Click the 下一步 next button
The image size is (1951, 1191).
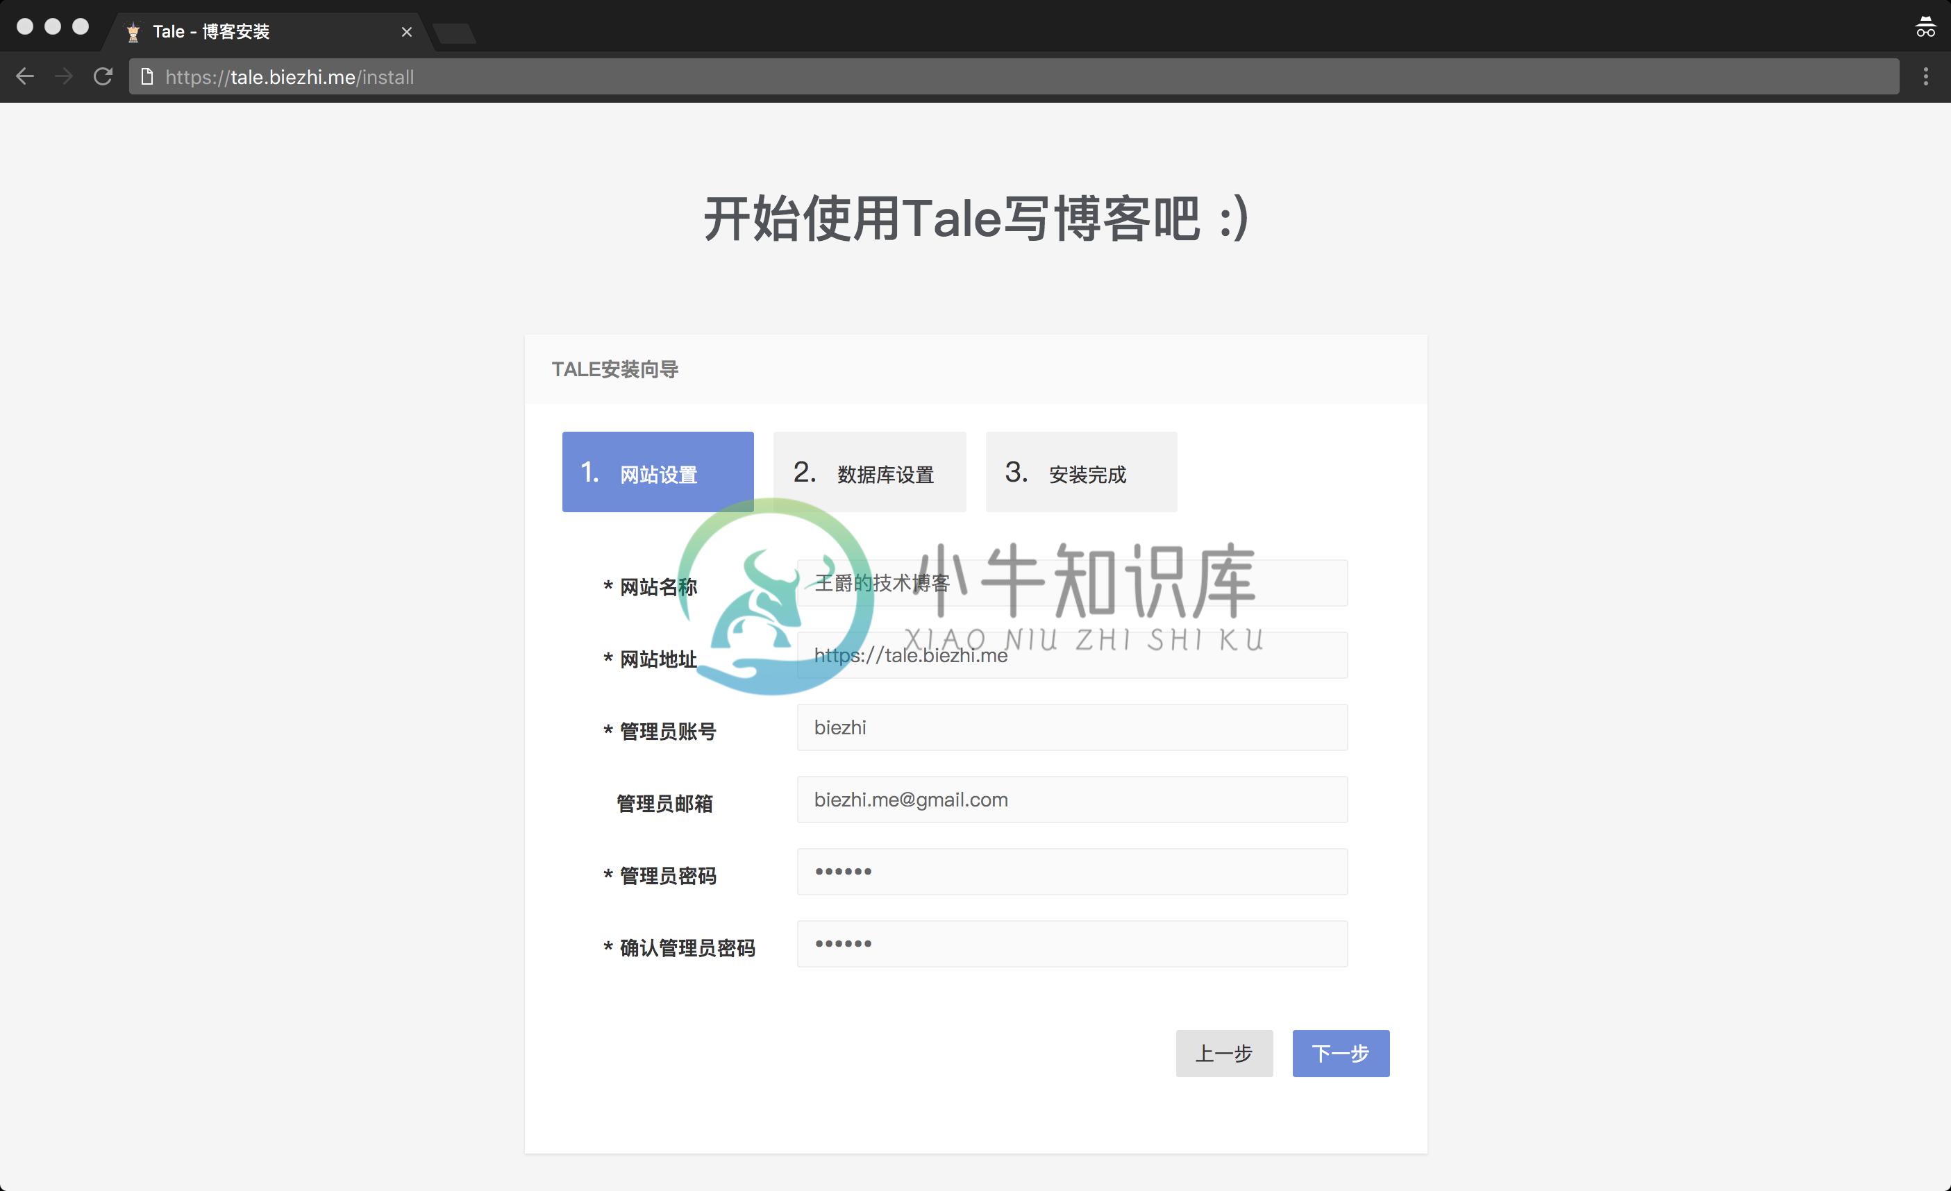[x=1341, y=1054]
